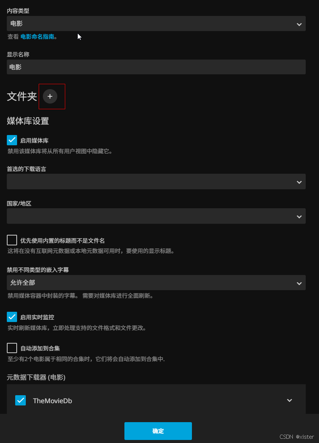This screenshot has width=319, height=443.
Task: Click the 确定 button
Action: (158, 431)
